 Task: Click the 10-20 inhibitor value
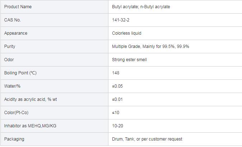[x=117, y=126]
